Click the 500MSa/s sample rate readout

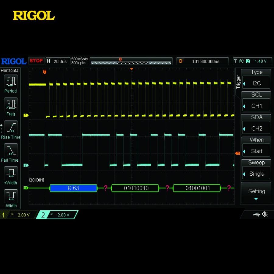pyautogui.click(x=79, y=59)
